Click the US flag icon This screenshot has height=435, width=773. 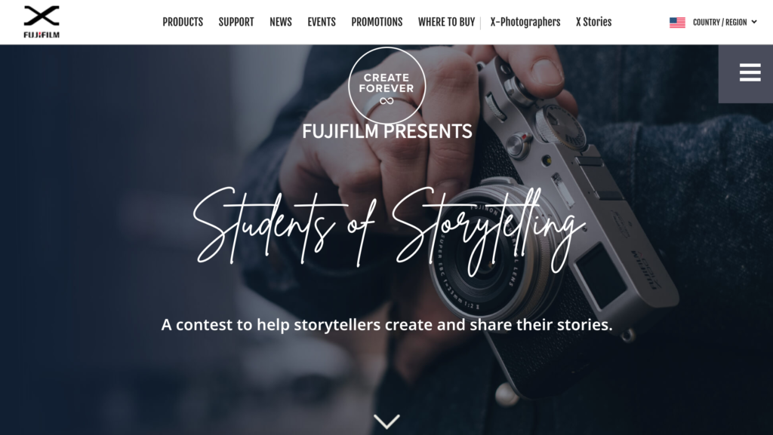click(x=677, y=22)
